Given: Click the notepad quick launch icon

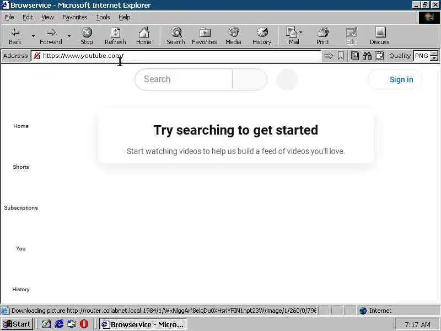Looking at the screenshot, I should point(46,324).
